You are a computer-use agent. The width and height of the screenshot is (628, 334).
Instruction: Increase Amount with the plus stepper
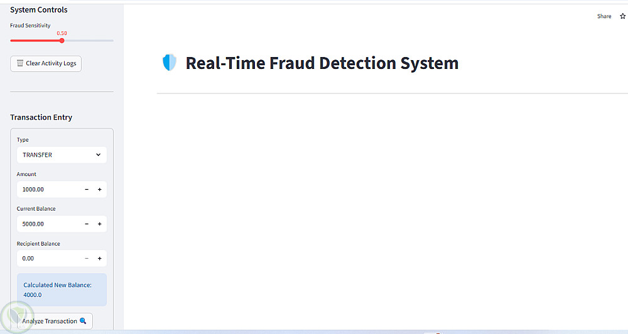coord(99,189)
